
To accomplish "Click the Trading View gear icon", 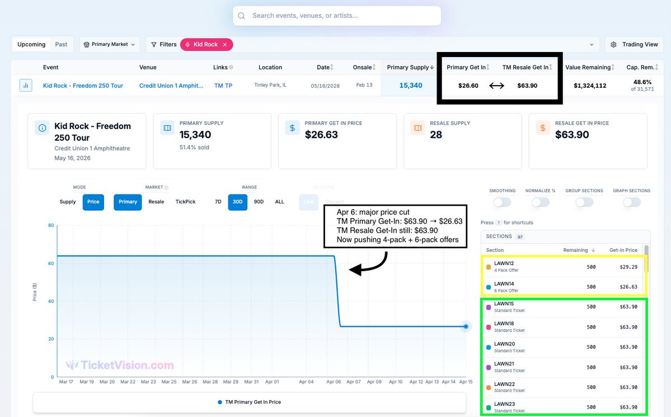I will (614, 44).
